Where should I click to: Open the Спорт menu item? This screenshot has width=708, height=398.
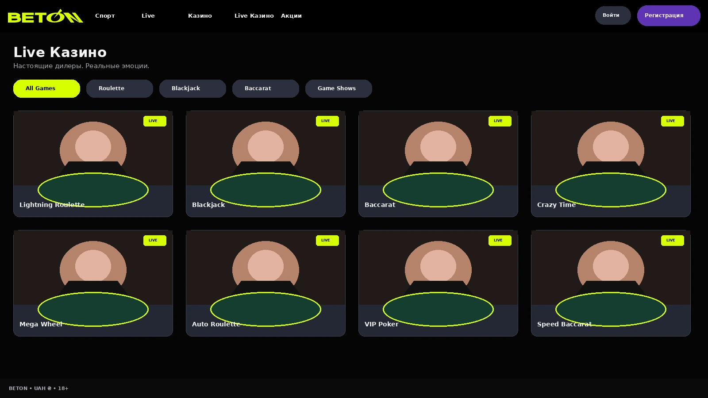[x=105, y=16]
